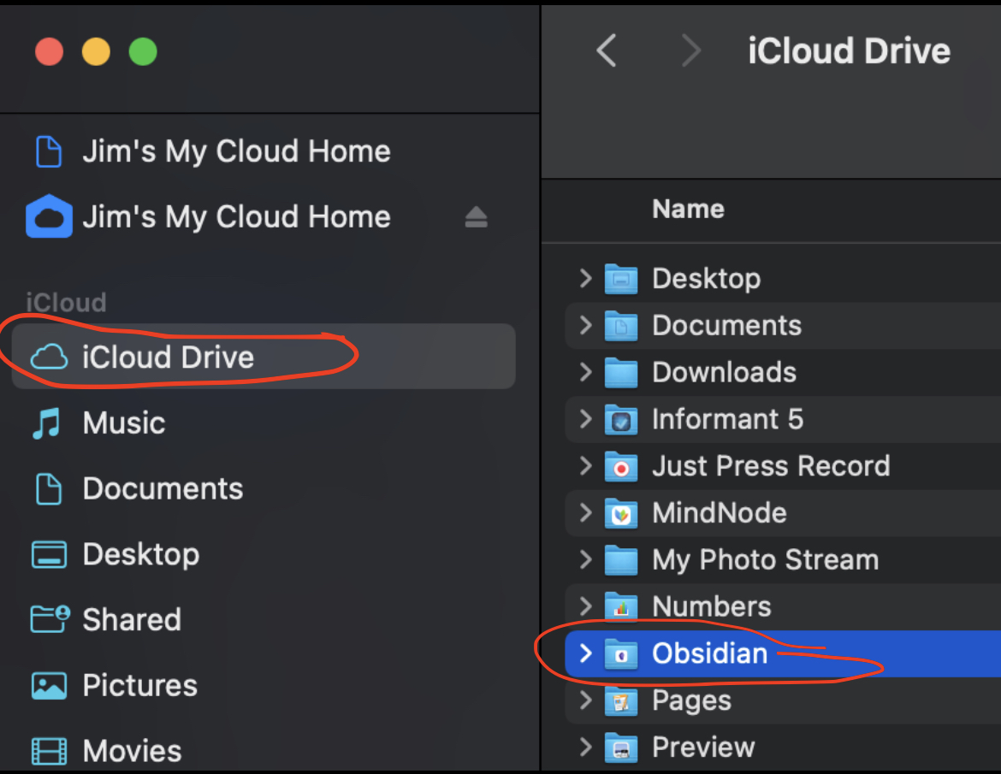Open Movies in the sidebar
Viewport: 1001px width, 774px height.
[x=132, y=751]
